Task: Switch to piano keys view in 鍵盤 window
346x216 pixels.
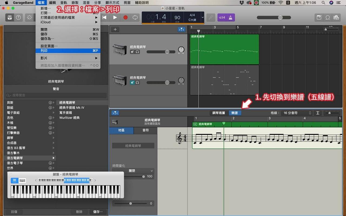Action: click(x=15, y=181)
